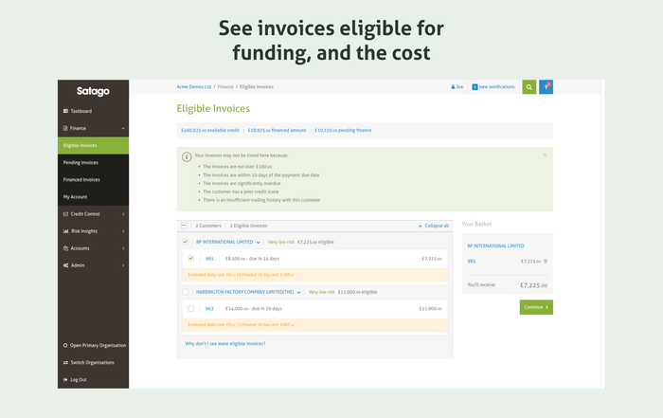The image size is (663, 418).
Task: Check invoice 963 checkbox
Action: point(191,308)
